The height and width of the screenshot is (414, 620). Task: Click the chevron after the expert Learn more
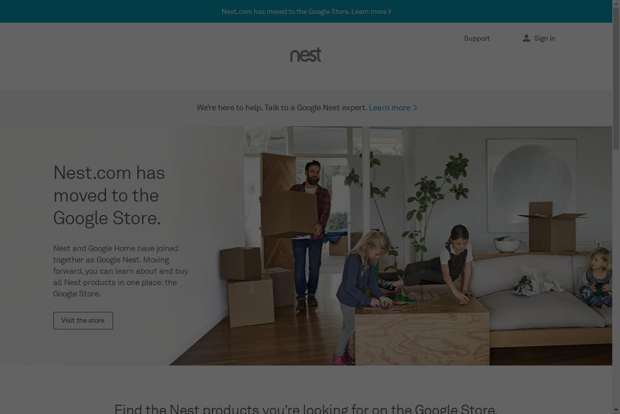(x=415, y=108)
